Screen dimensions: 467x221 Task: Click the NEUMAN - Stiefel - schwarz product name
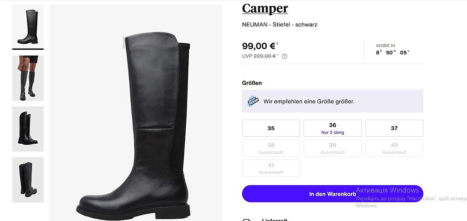(279, 24)
